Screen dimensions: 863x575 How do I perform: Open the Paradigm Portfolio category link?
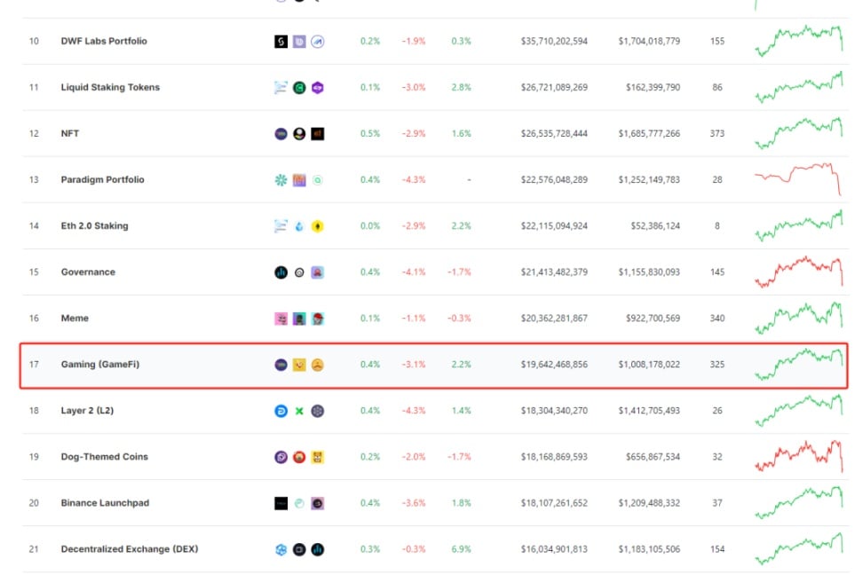[102, 180]
